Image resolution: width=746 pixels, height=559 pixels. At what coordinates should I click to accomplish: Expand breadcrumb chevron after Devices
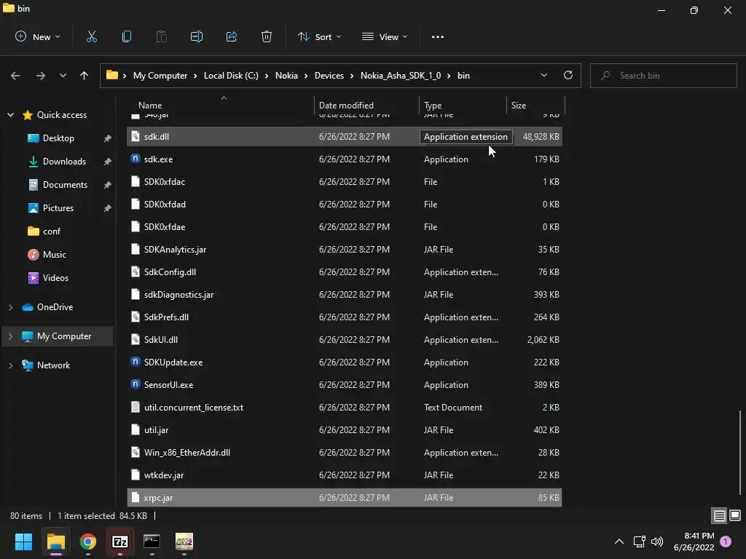[x=352, y=76]
